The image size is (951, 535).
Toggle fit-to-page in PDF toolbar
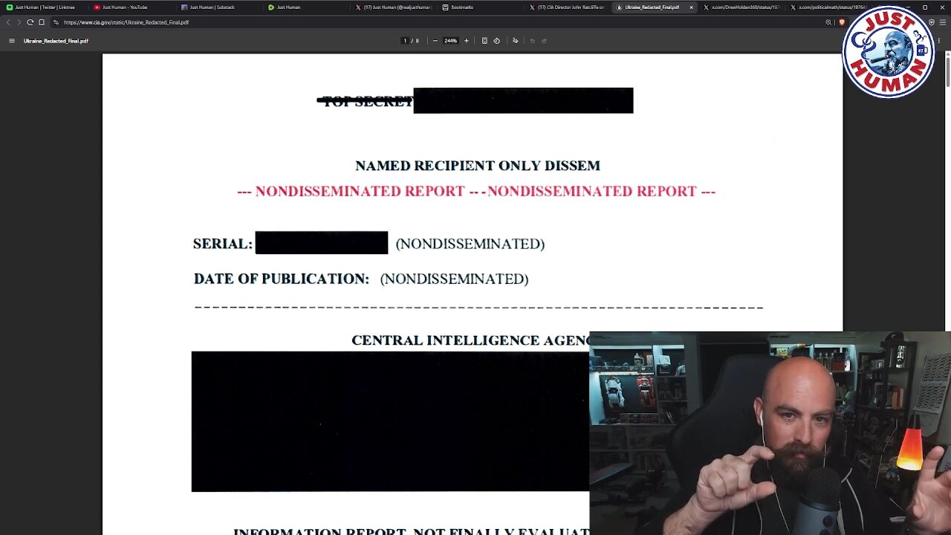(484, 41)
